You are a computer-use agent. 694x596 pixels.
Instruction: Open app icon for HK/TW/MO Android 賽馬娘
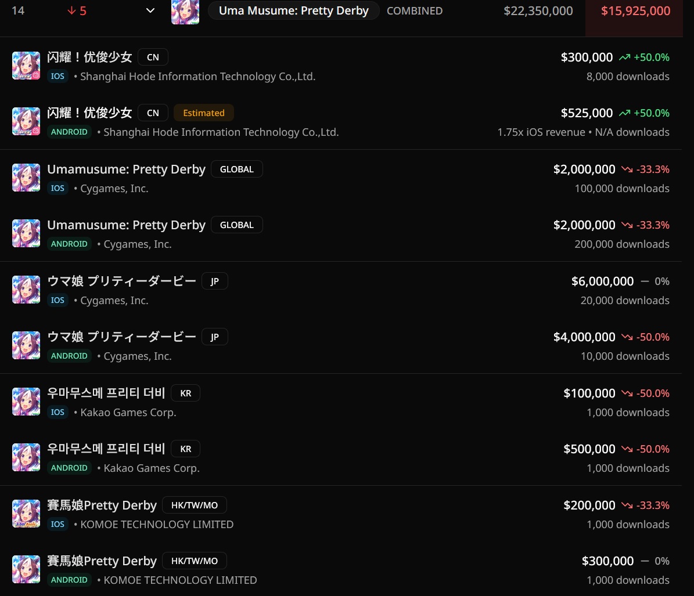pyautogui.click(x=26, y=569)
